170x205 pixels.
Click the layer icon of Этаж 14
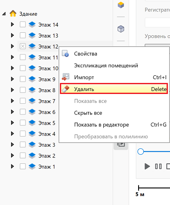(x=32, y=25)
